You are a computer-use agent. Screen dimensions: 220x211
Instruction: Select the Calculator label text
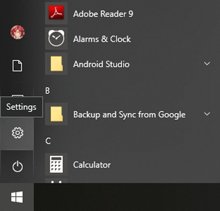(x=92, y=165)
